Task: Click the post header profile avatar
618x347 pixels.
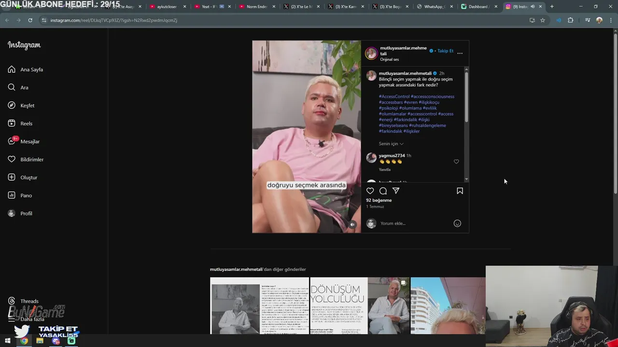Action: [x=371, y=53]
